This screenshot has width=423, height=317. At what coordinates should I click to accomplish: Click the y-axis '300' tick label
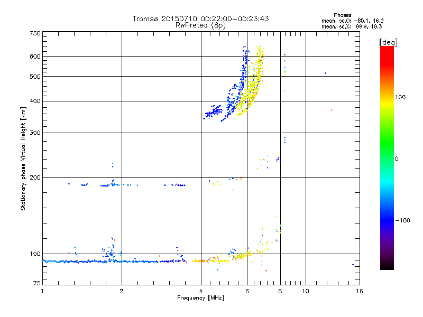click(35, 133)
